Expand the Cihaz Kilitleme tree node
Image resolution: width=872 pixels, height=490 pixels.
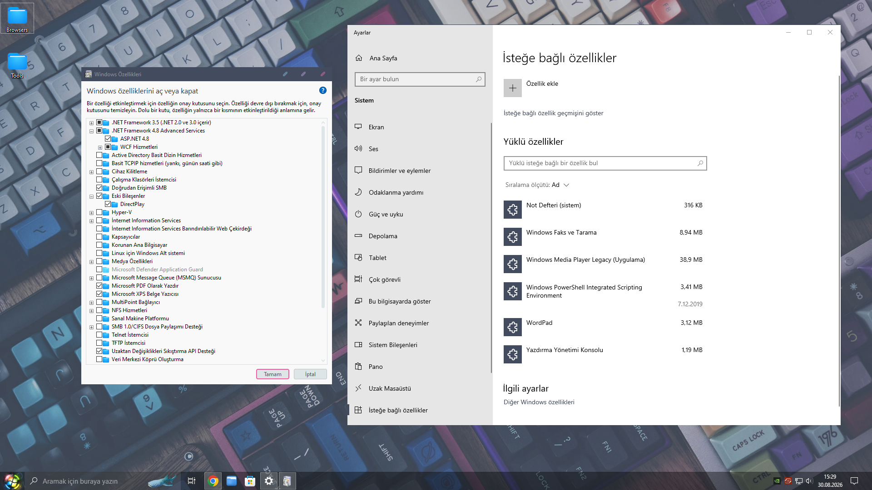pyautogui.click(x=92, y=172)
